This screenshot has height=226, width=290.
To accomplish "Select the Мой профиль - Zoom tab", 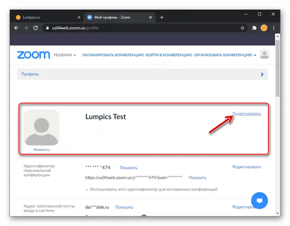I will click(119, 17).
